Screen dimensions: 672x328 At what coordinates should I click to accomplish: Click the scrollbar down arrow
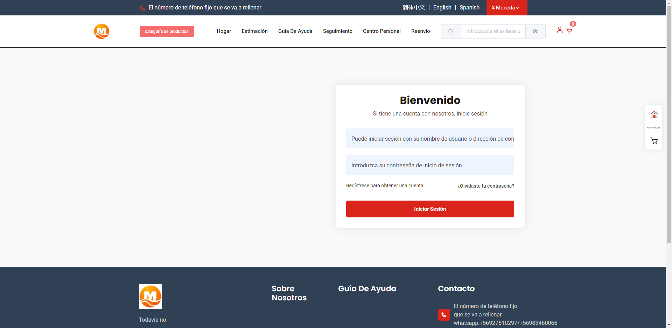pos(669,325)
